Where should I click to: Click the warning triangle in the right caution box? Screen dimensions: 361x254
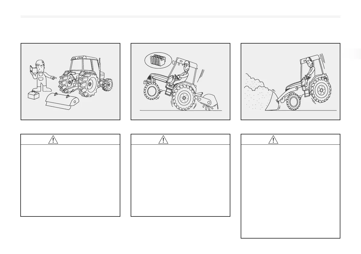coord(273,140)
